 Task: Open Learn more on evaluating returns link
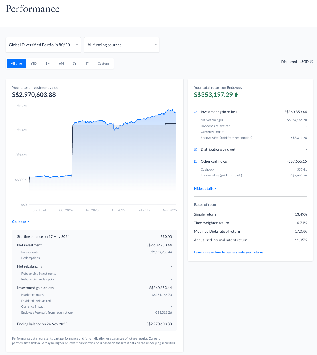228,252
